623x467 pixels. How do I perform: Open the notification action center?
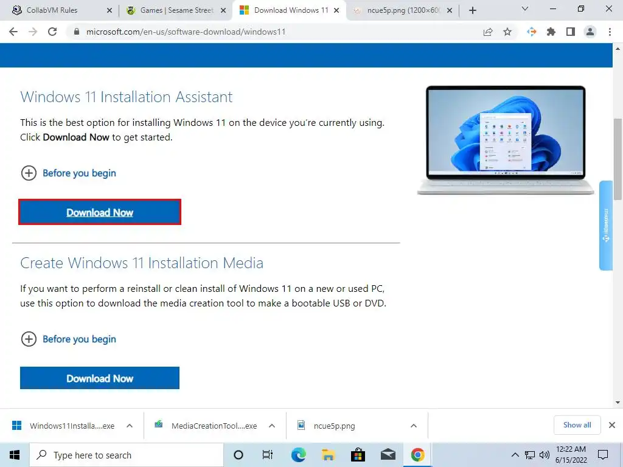(603, 455)
